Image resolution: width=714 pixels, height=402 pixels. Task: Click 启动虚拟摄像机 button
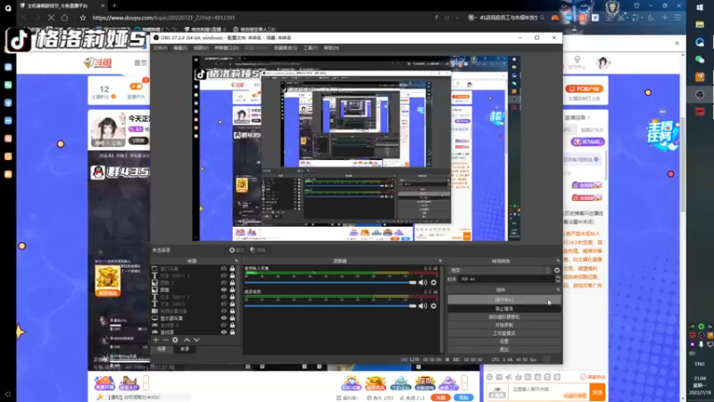click(504, 317)
